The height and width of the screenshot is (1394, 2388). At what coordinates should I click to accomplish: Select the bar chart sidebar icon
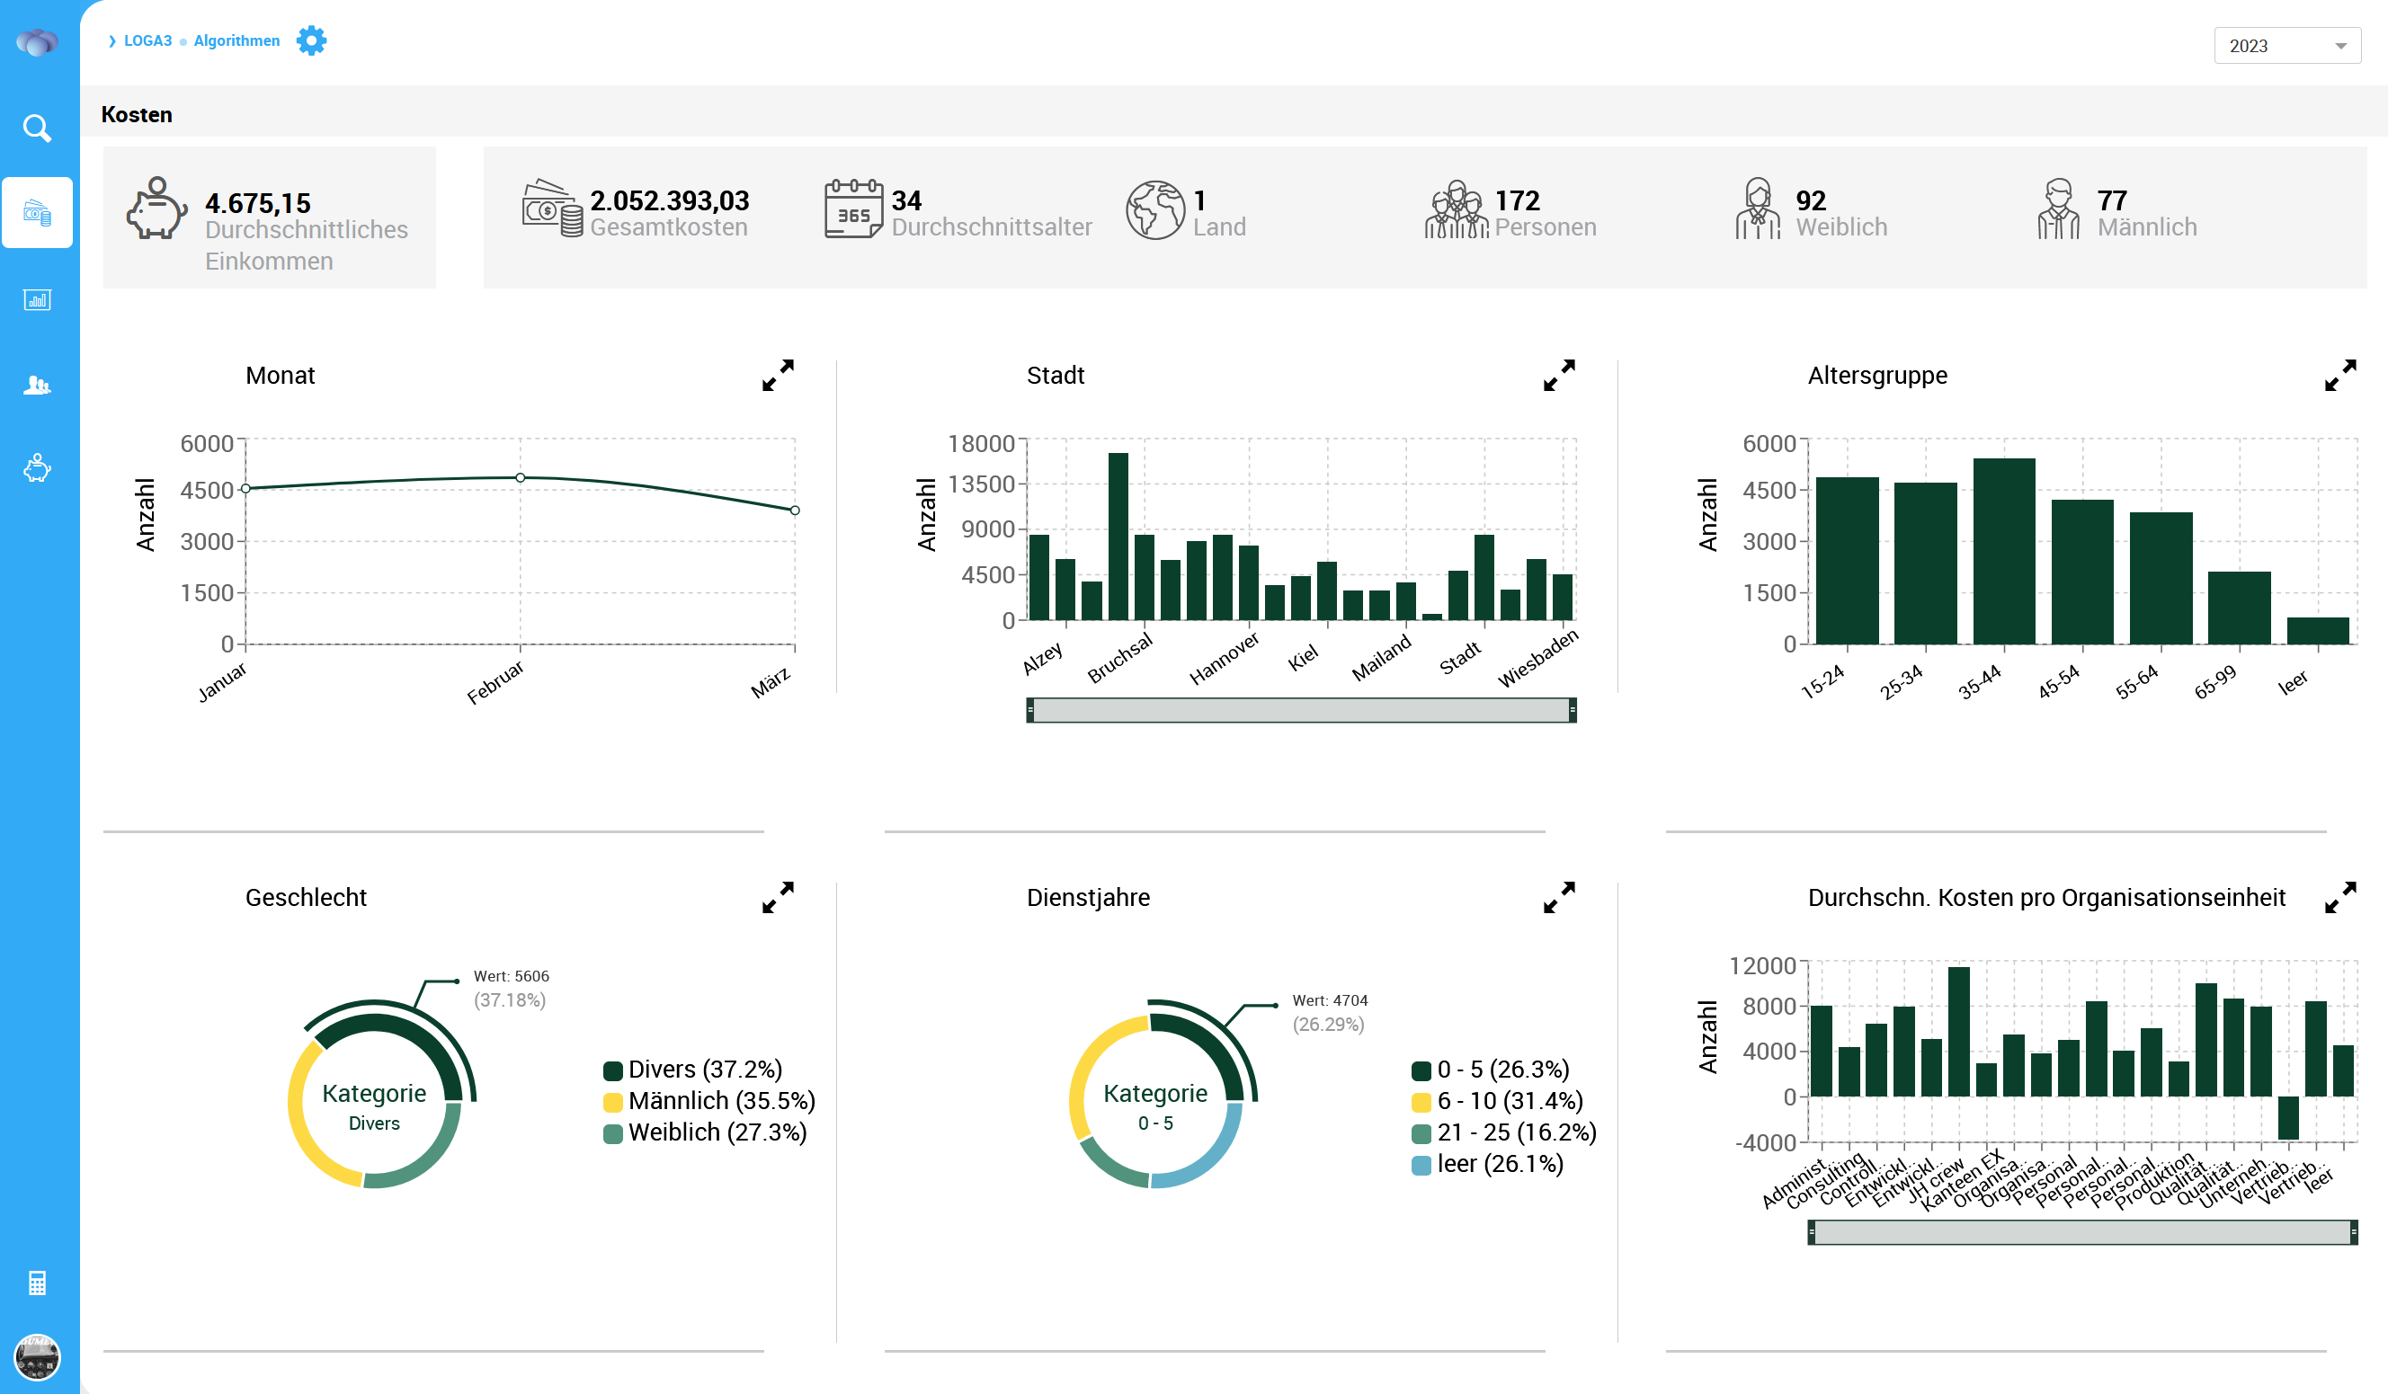tap(37, 300)
